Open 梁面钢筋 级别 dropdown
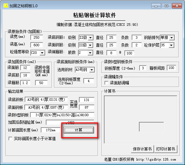185x165 pixels. pos(90,45)
